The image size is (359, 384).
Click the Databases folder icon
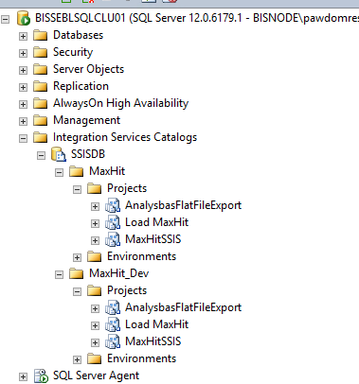pos(41,35)
